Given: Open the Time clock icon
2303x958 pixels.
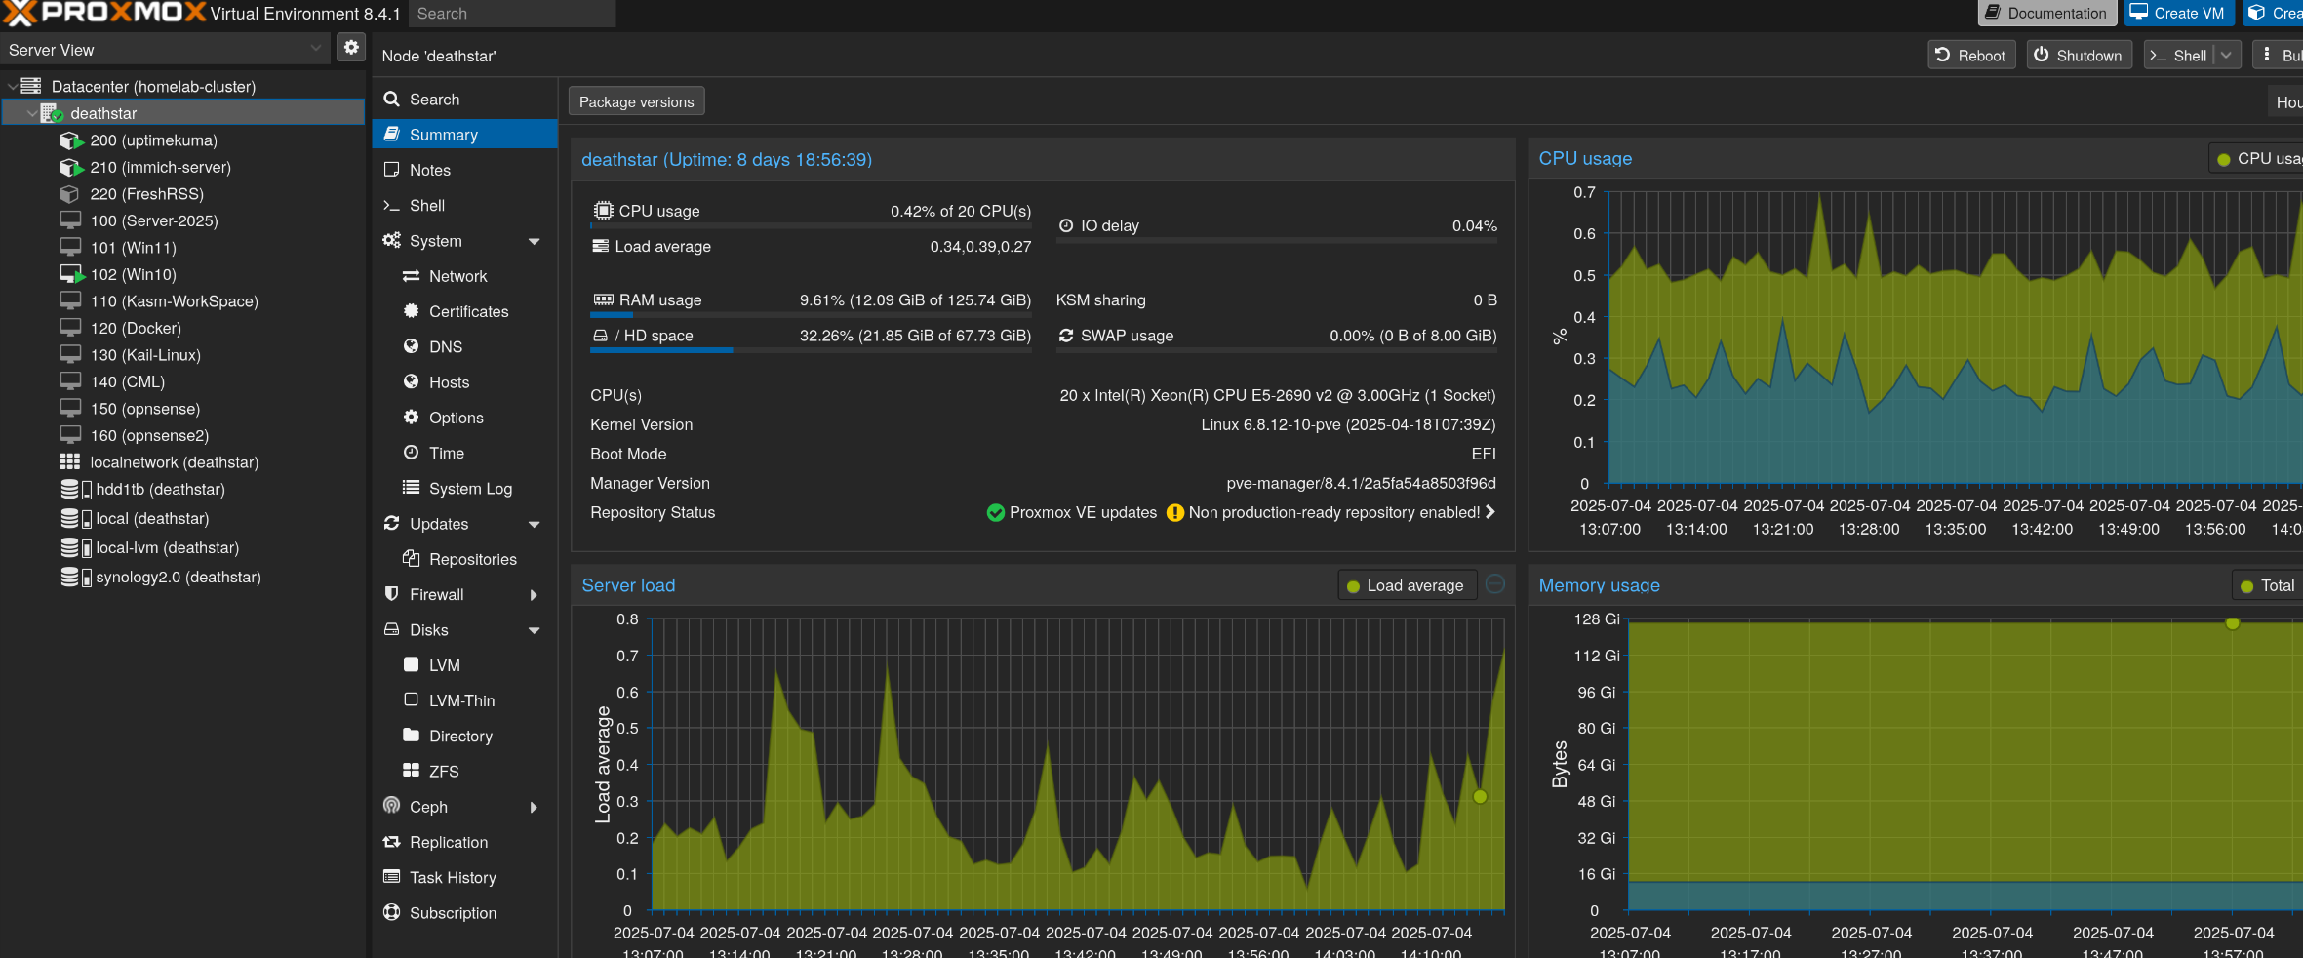Looking at the screenshot, I should coord(412,453).
